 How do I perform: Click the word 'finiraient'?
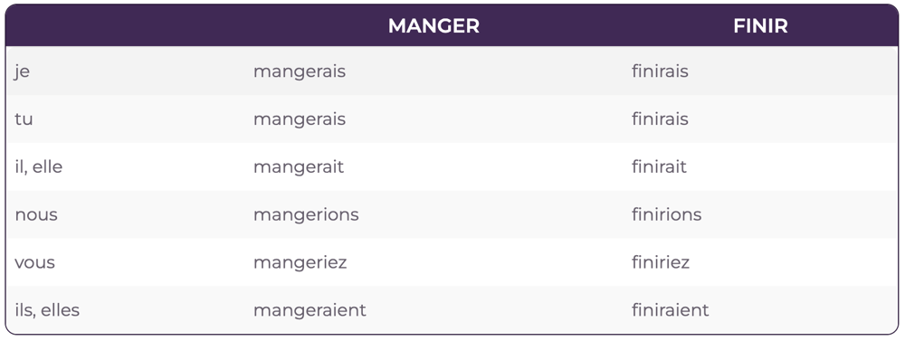pyautogui.click(x=670, y=310)
